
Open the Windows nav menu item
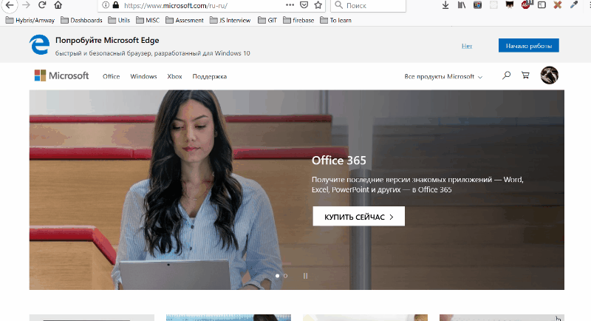pos(143,77)
